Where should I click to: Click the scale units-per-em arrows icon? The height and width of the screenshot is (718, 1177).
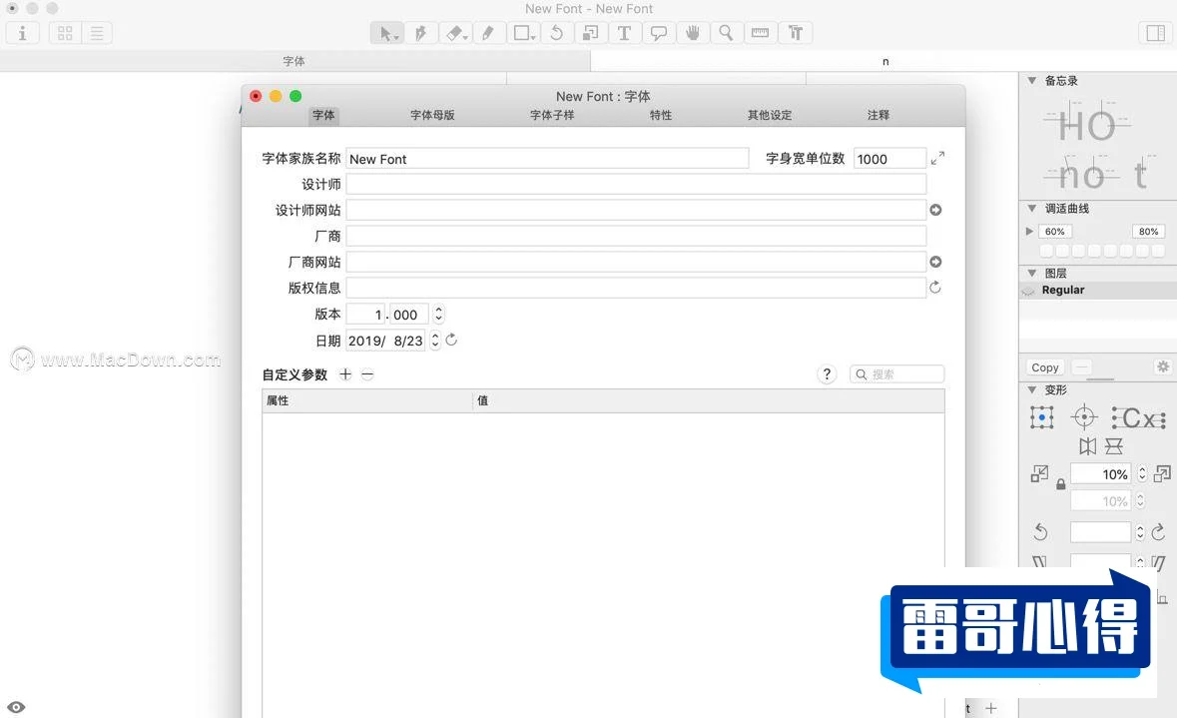(937, 159)
